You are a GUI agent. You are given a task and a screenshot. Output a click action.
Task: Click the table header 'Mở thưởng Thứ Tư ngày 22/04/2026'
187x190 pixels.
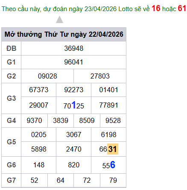(64, 34)
